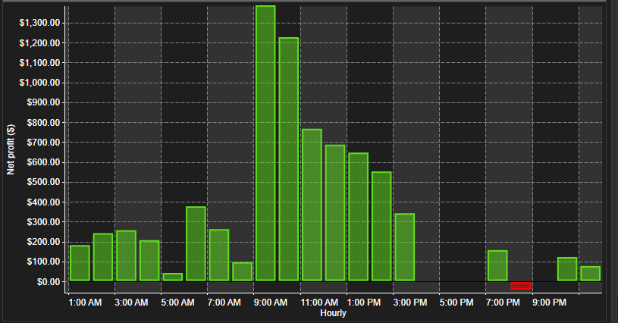Click the red negative bar at 8:00 PM
Screen dimensions: 618x323
pyautogui.click(x=521, y=286)
